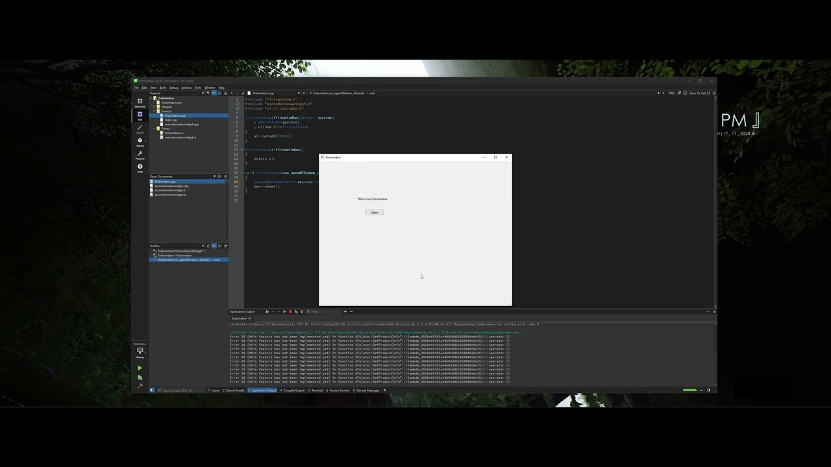Image resolution: width=831 pixels, height=467 pixels.
Task: Select secondwindowwidget.ui under Forms
Action: [180, 138]
